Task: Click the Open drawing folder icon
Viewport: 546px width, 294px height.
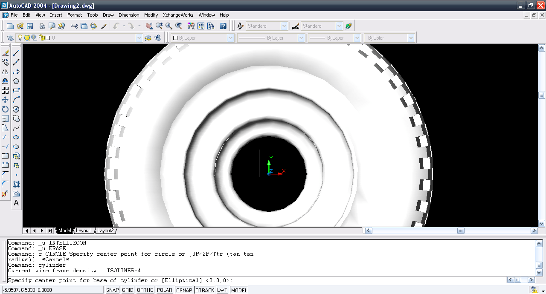Action: 20,26
